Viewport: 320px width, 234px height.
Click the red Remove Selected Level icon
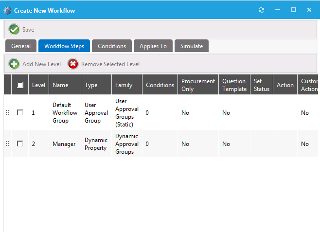pyautogui.click(x=73, y=64)
